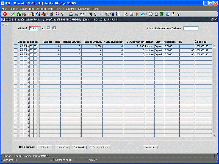Viewport: 219px width, 164px height.
Task: Click the Dodatečné button
Action: pyautogui.click(x=62, y=147)
